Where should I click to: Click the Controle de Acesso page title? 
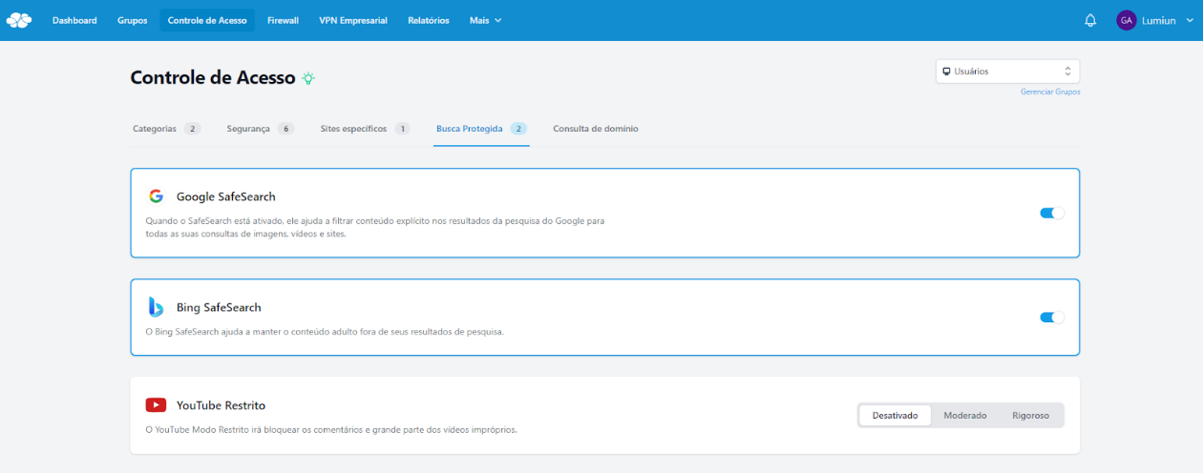[x=213, y=78]
